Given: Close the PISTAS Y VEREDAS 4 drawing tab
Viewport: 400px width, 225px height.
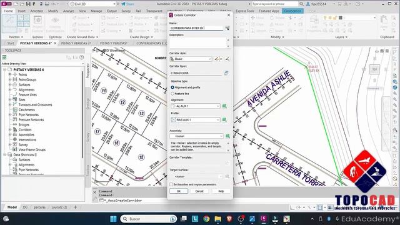Looking at the screenshot, I should coord(55,43).
